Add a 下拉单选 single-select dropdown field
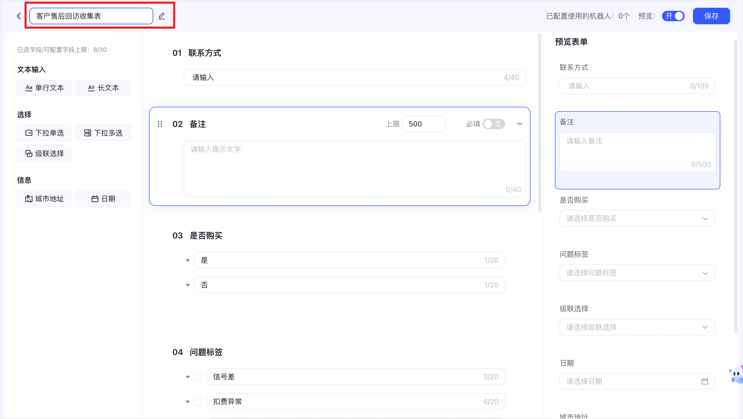The image size is (743, 419). coord(44,133)
